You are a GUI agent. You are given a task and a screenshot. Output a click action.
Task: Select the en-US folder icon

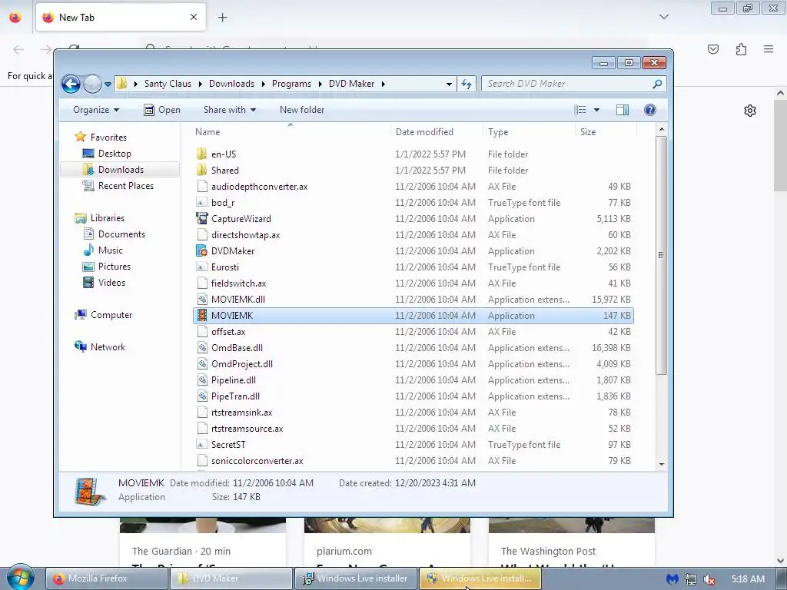[x=202, y=154]
